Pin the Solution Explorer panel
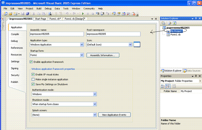Viewport: 202px width, 130px height. click(196, 18)
